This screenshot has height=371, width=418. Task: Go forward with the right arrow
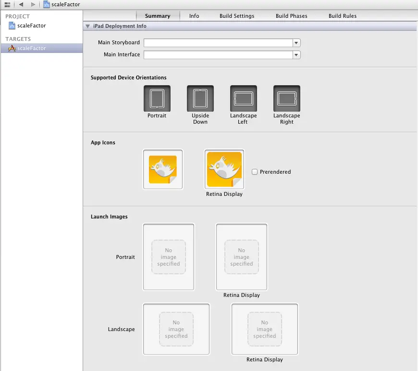(33, 4)
